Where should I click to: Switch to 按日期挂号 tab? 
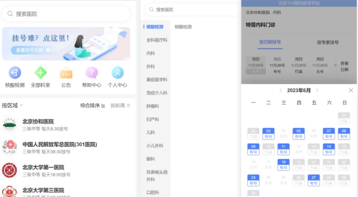[270, 42]
